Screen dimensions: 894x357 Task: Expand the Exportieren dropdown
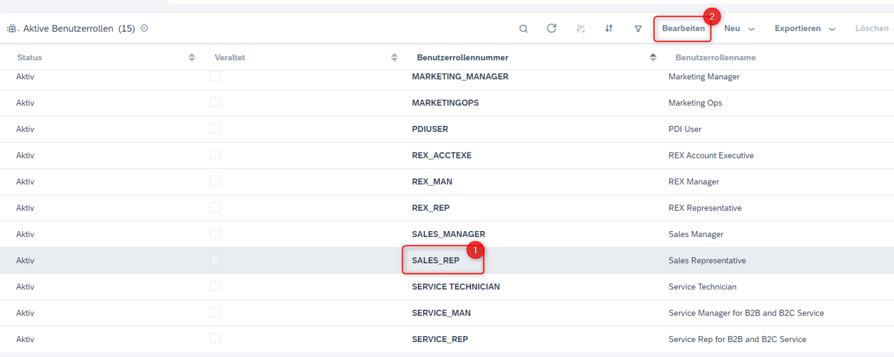pos(804,29)
